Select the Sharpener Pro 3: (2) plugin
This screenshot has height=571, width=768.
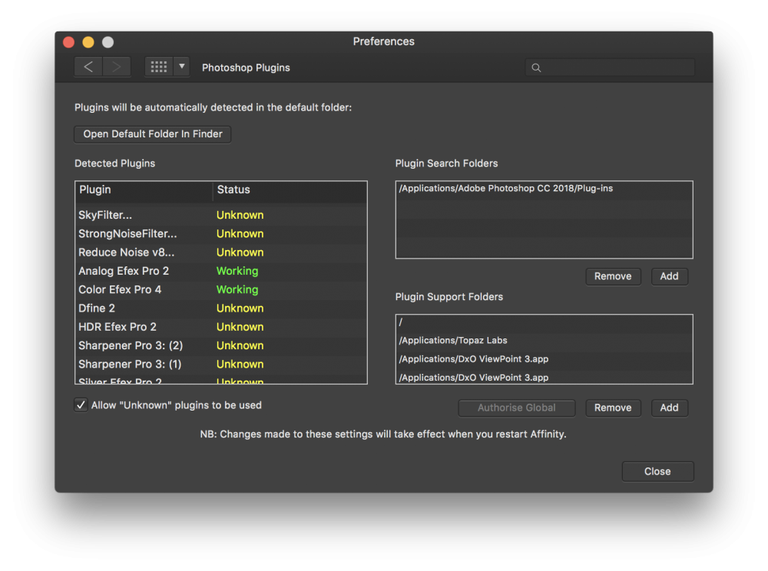221,345
